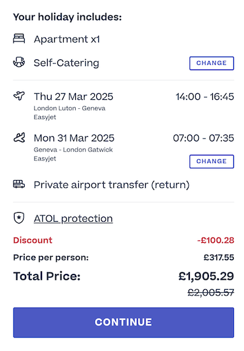Viewport: 244px width, 351px height.
Task: Click Private airport transfer (return) text
Action: (111, 185)
